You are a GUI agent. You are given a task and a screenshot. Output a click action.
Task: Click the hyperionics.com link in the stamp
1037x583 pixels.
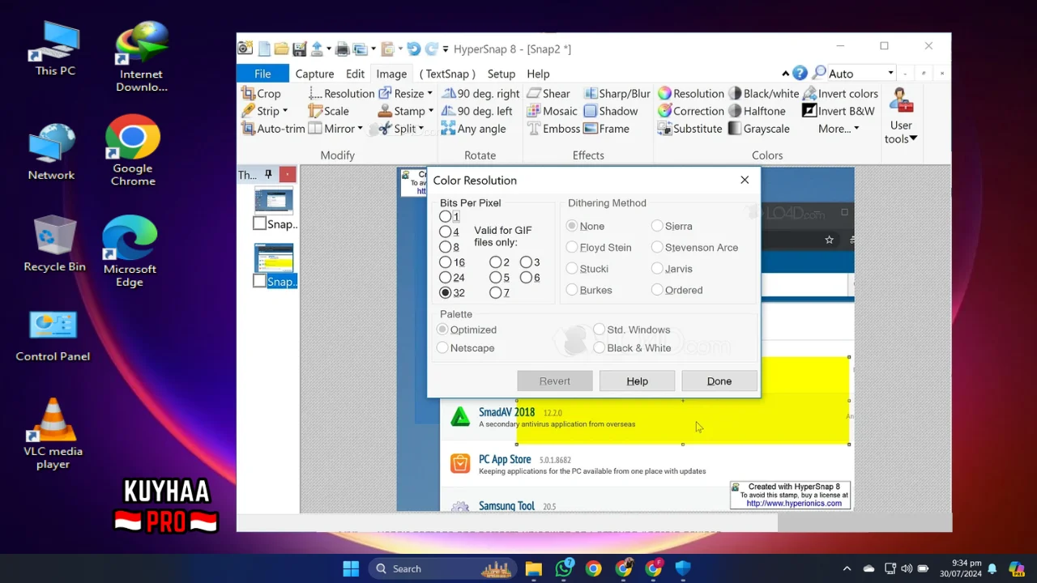point(794,503)
